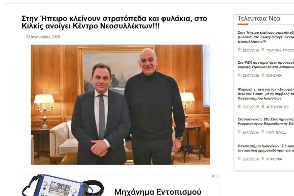
Task: Click the category icon before ΠΟΛΙΤΙΣΜΟΣ
Action: tap(263, 132)
